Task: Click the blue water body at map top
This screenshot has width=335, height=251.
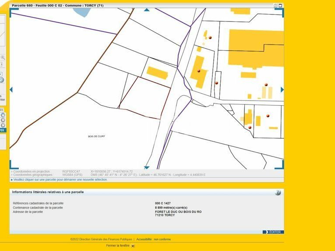Action: coord(81,12)
